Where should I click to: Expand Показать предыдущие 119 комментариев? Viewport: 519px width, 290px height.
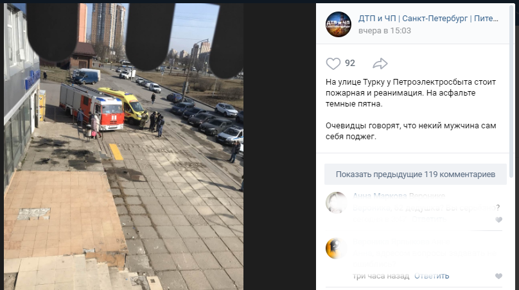pos(416,175)
